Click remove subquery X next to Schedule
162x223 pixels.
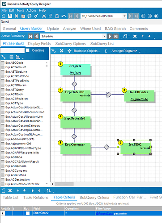coord(135,36)
